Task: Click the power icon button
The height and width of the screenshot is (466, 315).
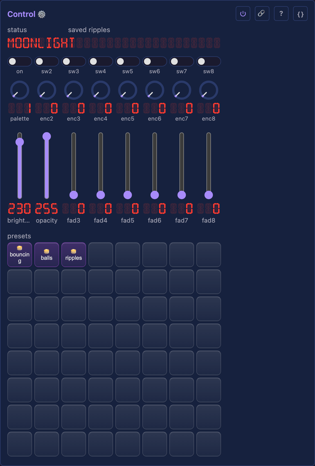Action: pyautogui.click(x=243, y=14)
